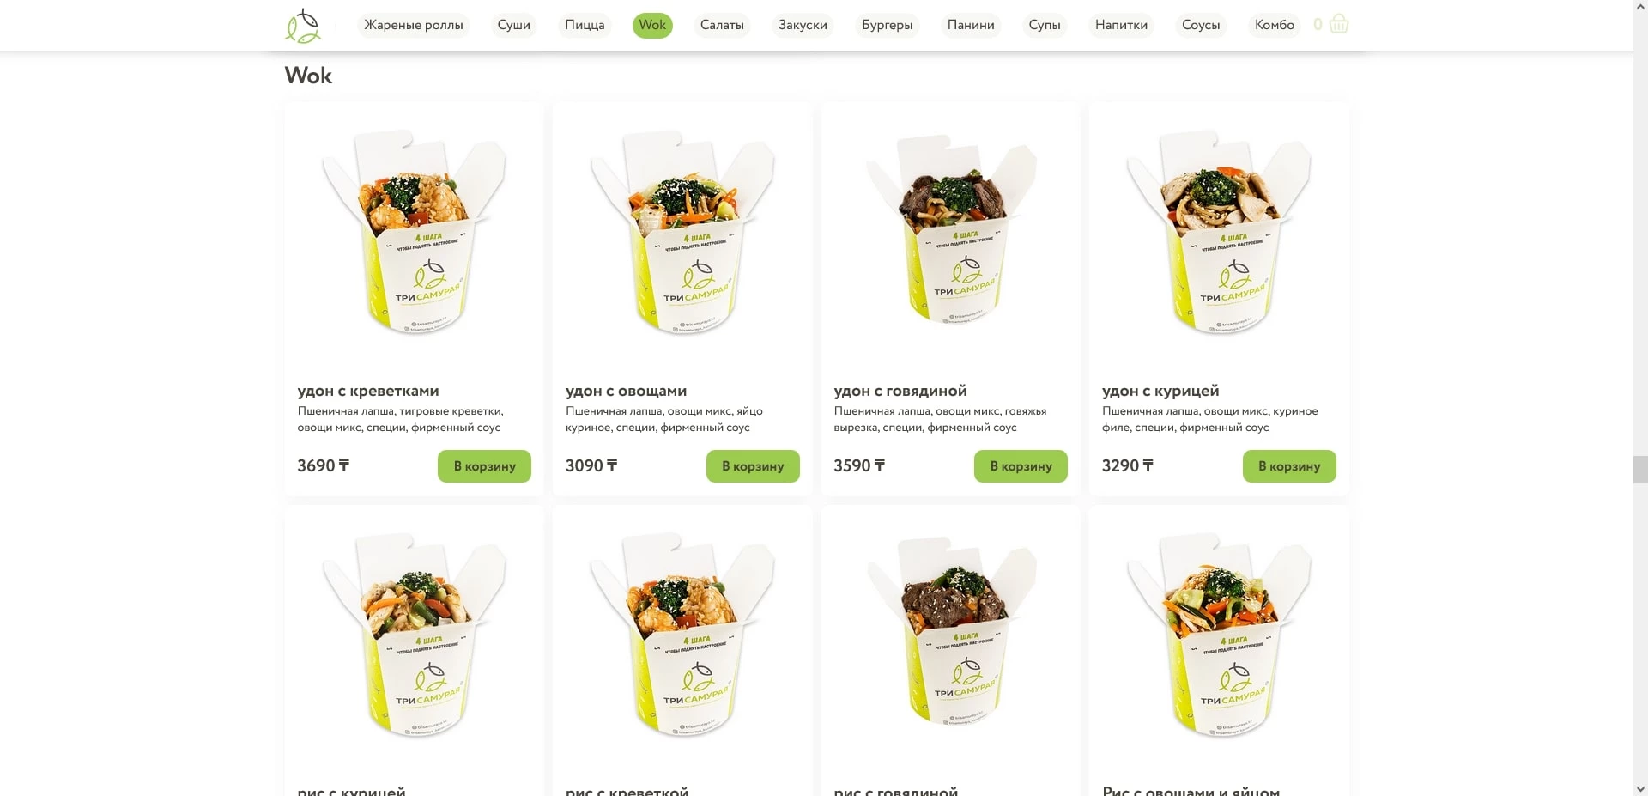Add удон с овощами to cart

(x=753, y=466)
